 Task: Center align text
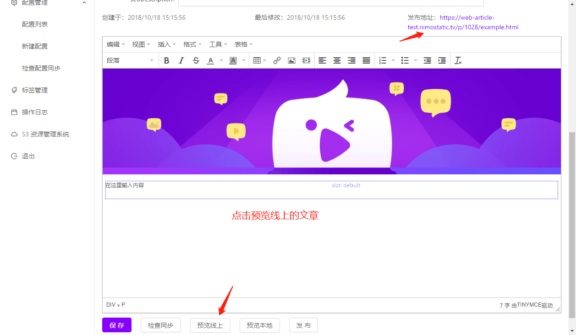tap(337, 60)
